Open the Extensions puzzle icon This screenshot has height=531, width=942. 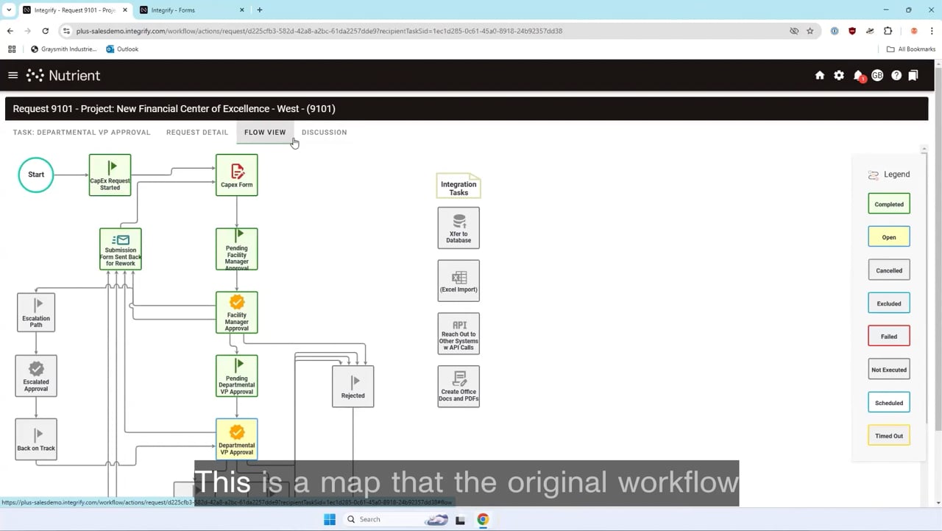[x=888, y=31]
